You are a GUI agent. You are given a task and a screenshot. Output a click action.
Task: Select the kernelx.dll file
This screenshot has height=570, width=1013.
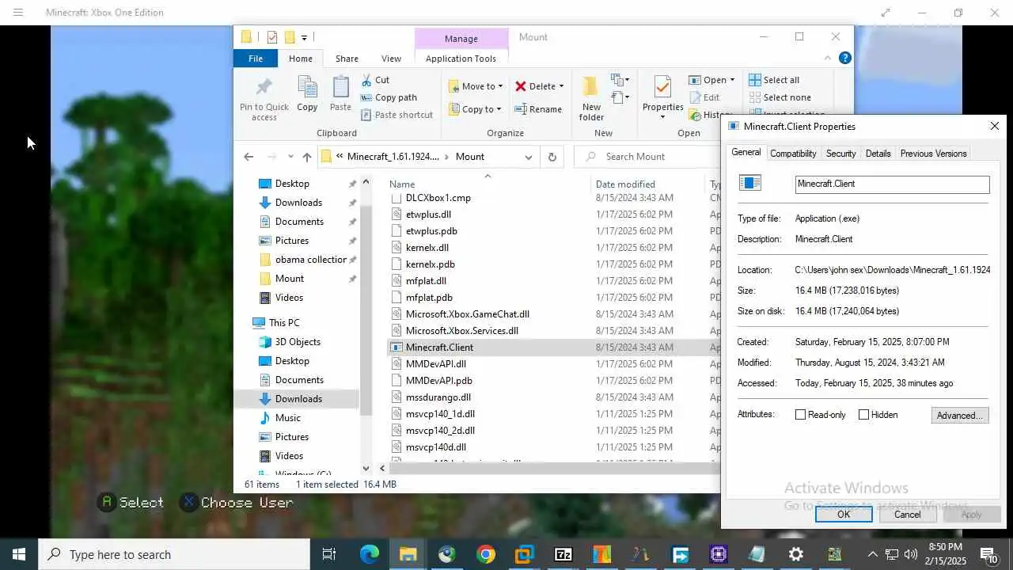click(x=427, y=248)
